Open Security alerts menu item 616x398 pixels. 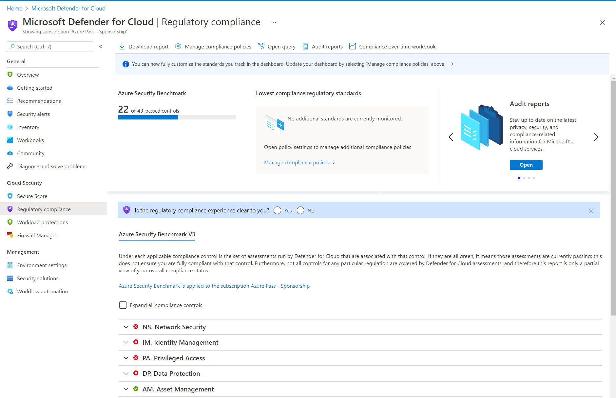pyautogui.click(x=53, y=114)
